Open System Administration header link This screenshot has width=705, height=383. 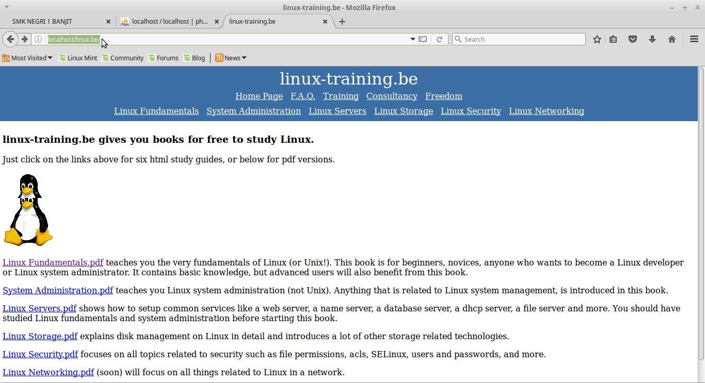pyautogui.click(x=253, y=111)
